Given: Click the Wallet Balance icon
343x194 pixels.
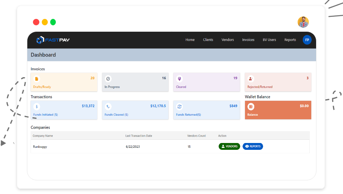Looking at the screenshot, I should (251, 106).
